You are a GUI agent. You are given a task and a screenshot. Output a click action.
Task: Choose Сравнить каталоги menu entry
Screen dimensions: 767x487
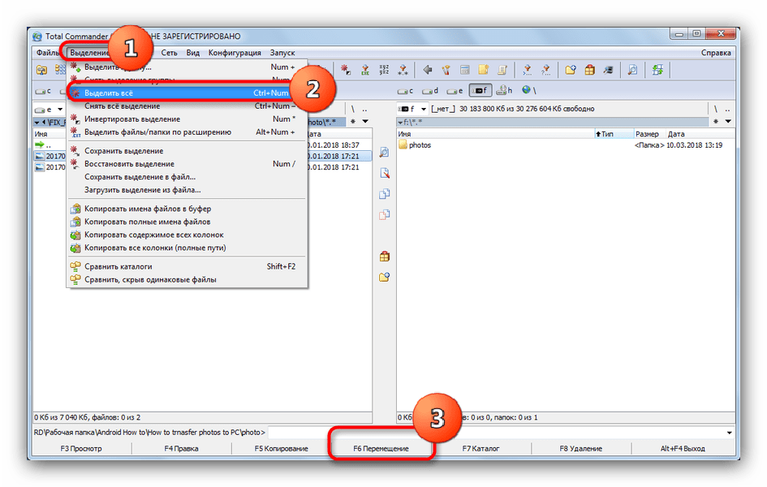click(x=187, y=266)
